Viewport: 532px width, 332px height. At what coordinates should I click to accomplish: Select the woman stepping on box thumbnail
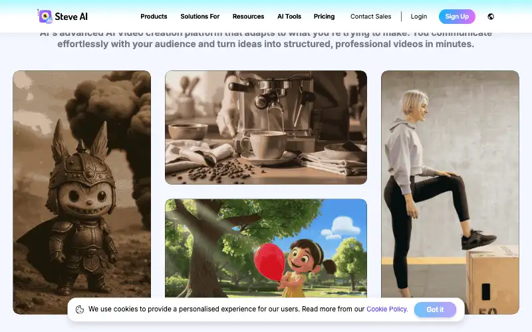click(450, 193)
